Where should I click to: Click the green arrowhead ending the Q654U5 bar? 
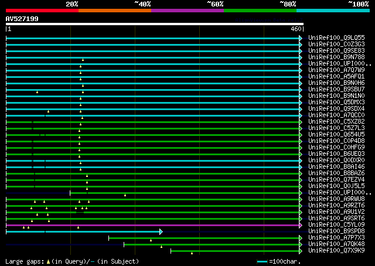(x=301, y=134)
